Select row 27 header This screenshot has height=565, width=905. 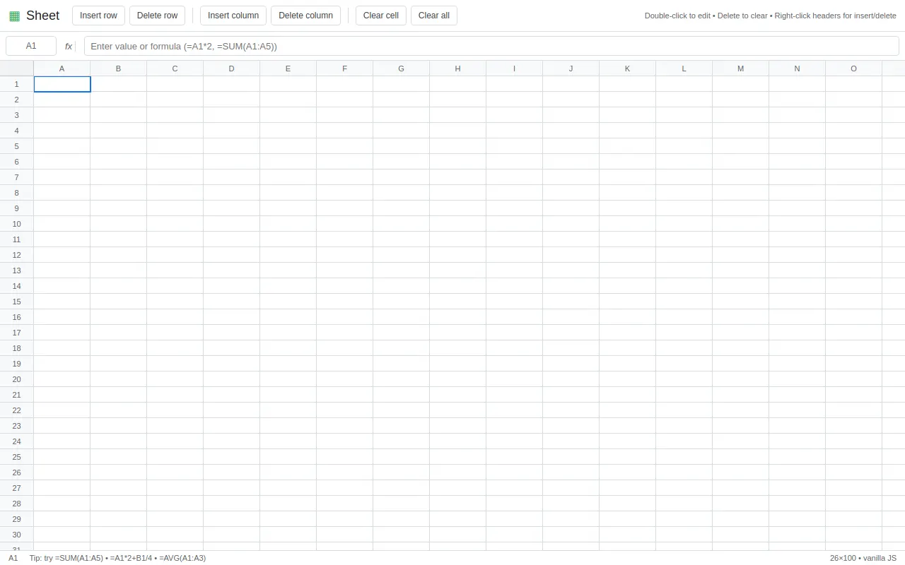(17, 488)
